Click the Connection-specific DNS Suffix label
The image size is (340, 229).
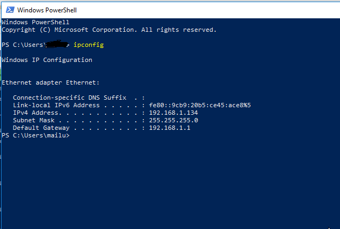coord(70,98)
